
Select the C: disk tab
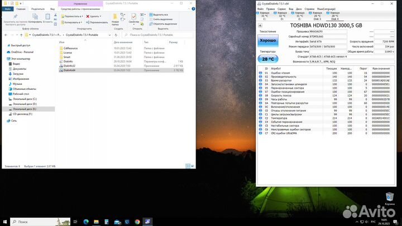[264, 16]
